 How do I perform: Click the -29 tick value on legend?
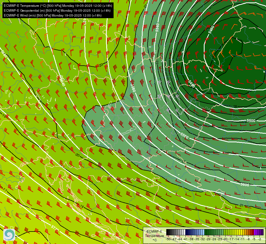pos(208,239)
